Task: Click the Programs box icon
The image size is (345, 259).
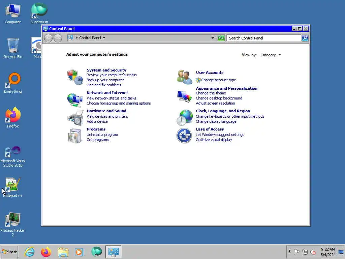Action: [x=75, y=136]
